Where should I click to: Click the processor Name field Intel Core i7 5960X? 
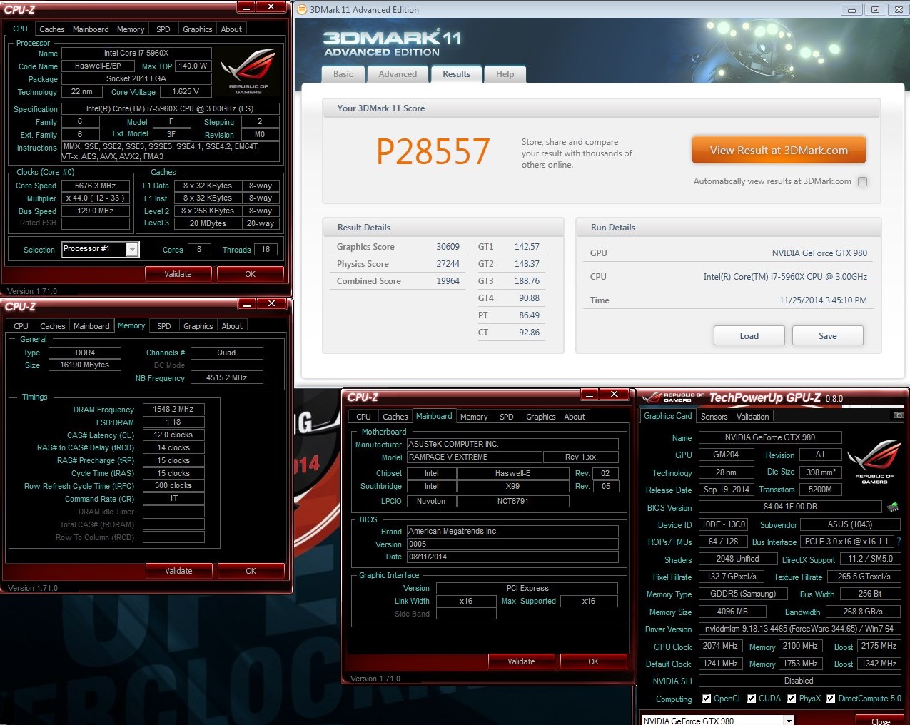(x=136, y=53)
